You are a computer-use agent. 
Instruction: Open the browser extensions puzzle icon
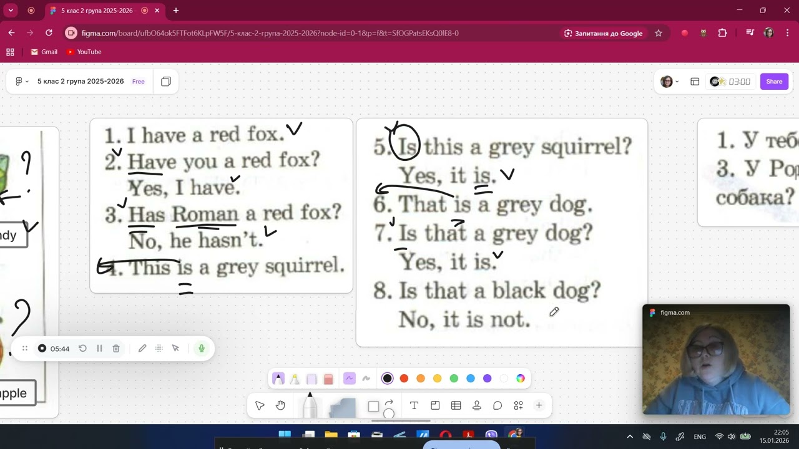tap(723, 33)
